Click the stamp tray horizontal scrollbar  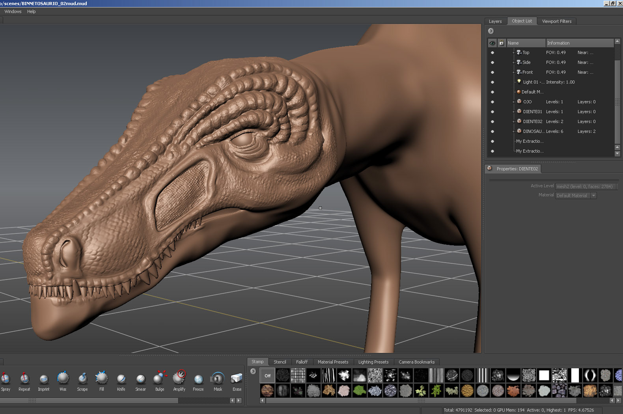[x=421, y=401]
